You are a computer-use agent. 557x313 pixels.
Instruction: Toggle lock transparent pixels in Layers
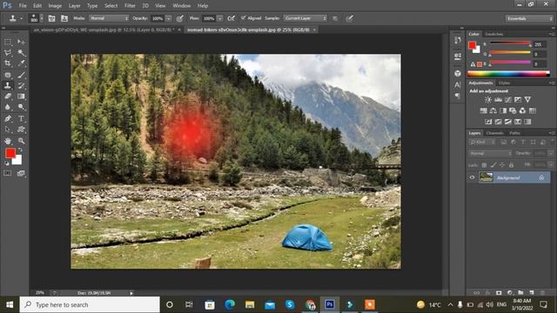tap(484, 165)
